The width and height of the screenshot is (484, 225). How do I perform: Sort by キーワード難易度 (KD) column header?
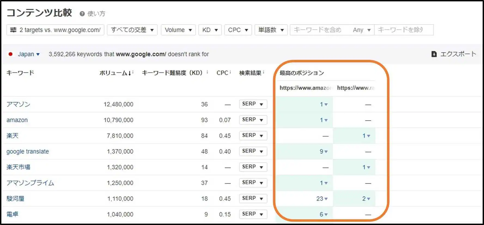pos(172,73)
